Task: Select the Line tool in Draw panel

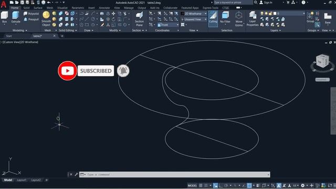Action: tap(87, 19)
